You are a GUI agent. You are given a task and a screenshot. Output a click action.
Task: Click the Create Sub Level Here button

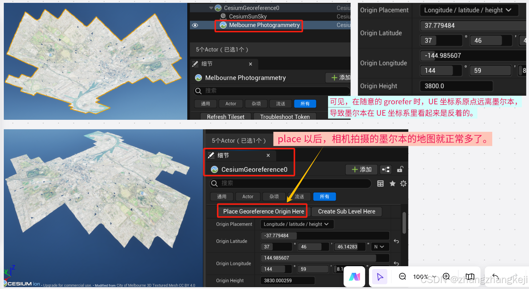click(346, 211)
